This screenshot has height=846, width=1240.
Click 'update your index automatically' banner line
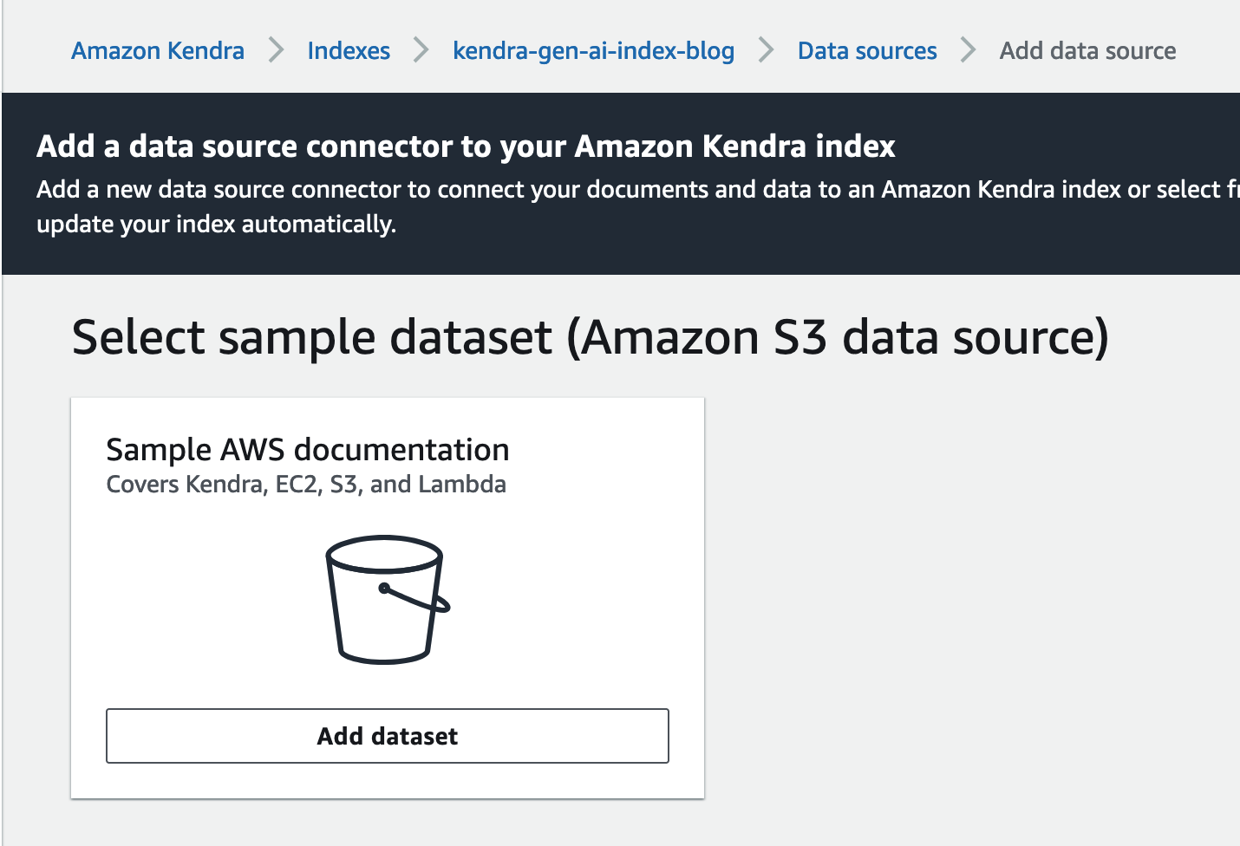pos(216,225)
